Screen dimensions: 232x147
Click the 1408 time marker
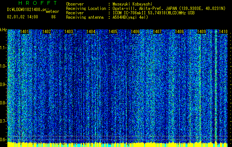[x=180, y=32]
